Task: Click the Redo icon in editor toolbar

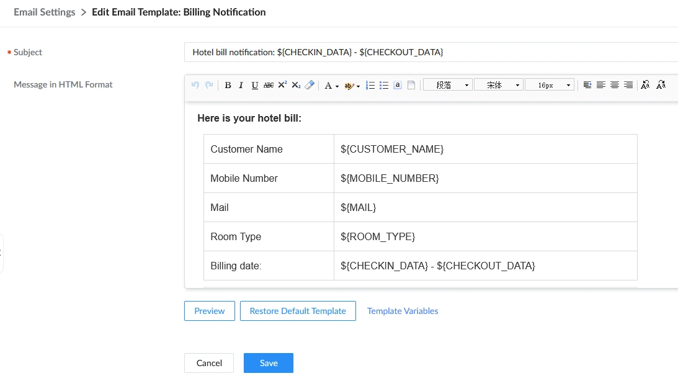Action: 209,85
